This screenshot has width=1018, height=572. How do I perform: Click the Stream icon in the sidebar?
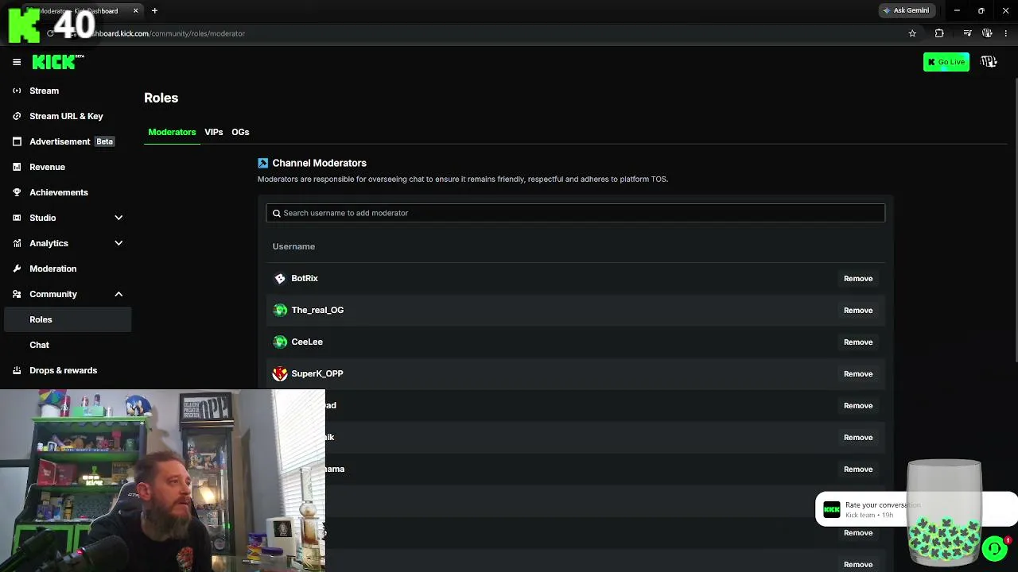[17, 91]
